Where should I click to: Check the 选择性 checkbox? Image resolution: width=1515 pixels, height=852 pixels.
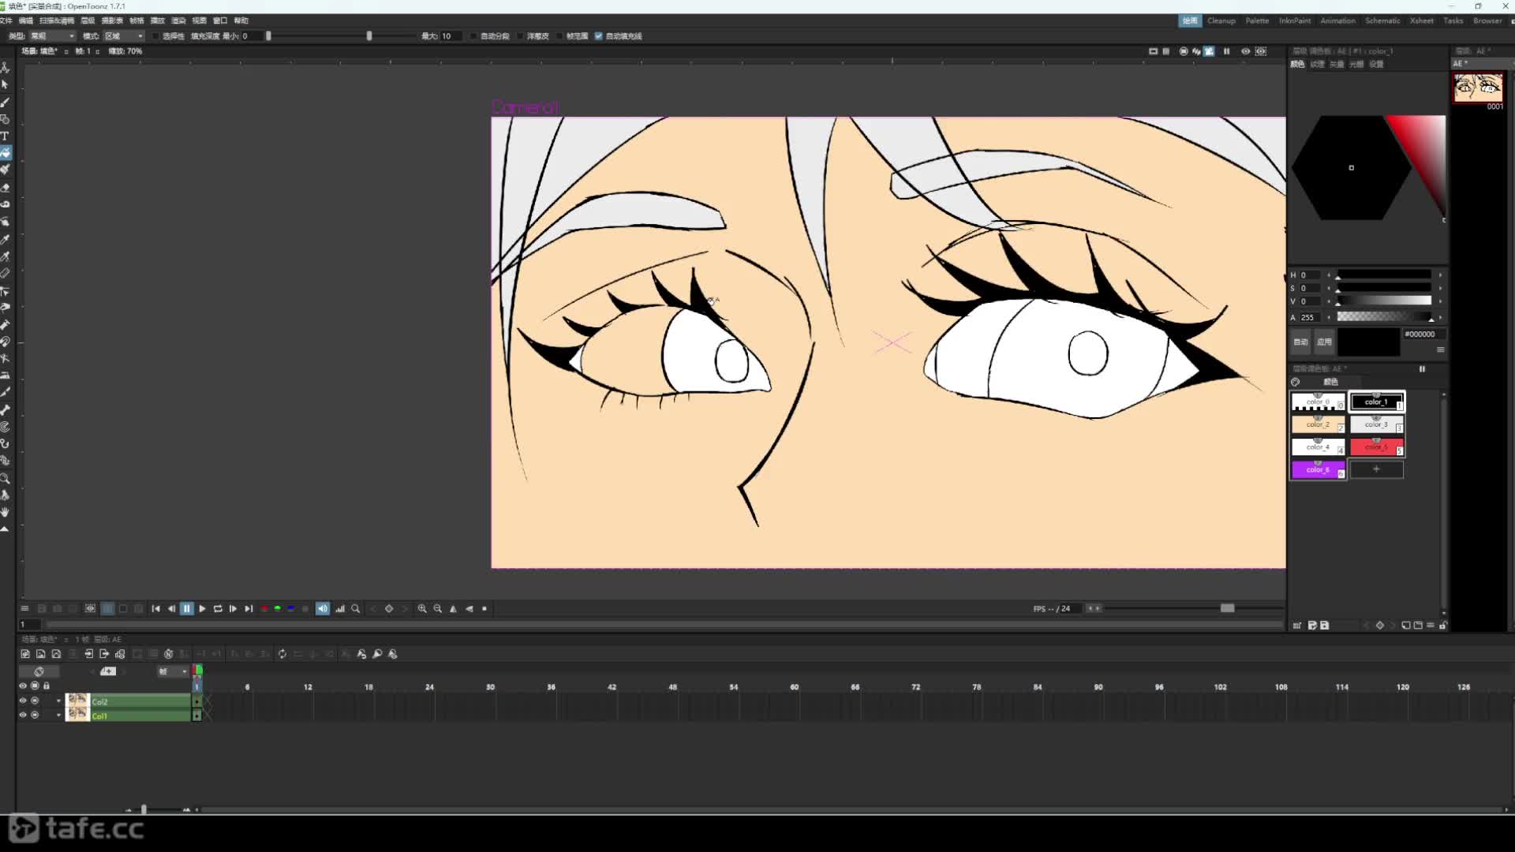pos(156,36)
